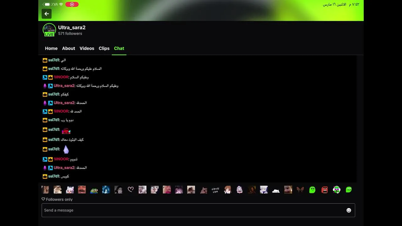Click the message text كويس

click(x=65, y=176)
